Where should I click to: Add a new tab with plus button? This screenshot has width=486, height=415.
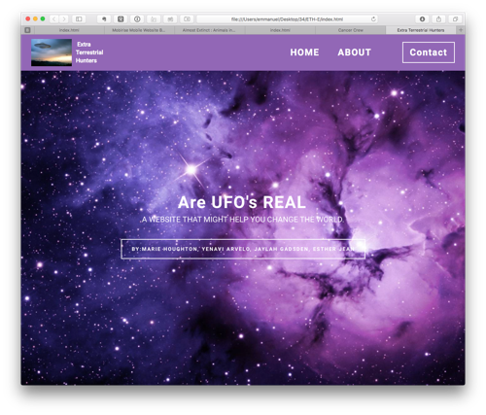click(x=461, y=30)
